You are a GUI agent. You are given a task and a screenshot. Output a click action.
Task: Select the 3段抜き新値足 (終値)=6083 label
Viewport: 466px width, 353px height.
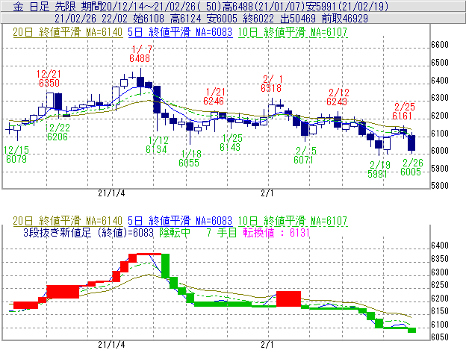click(88, 232)
